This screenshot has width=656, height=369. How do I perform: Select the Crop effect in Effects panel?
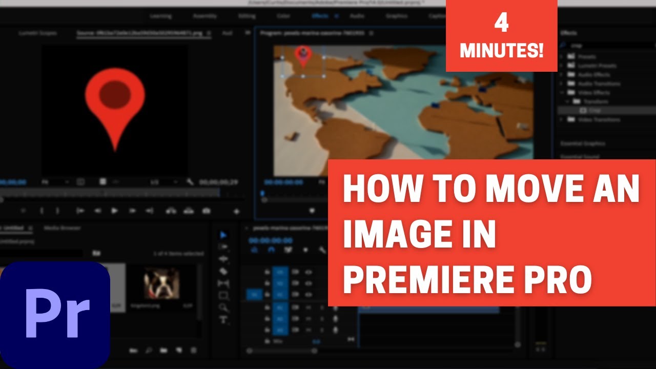click(607, 110)
